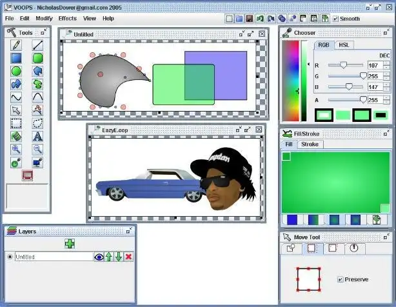Select the paint bucket fill tool
The height and width of the screenshot is (307, 396).
click(x=16, y=136)
